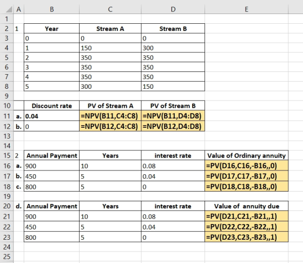
Task: Select column C header
Action: 110,9
